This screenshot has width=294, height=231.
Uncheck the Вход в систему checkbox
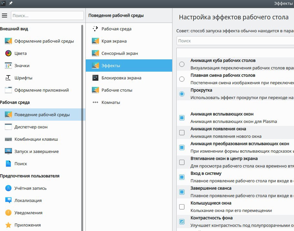click(182, 177)
